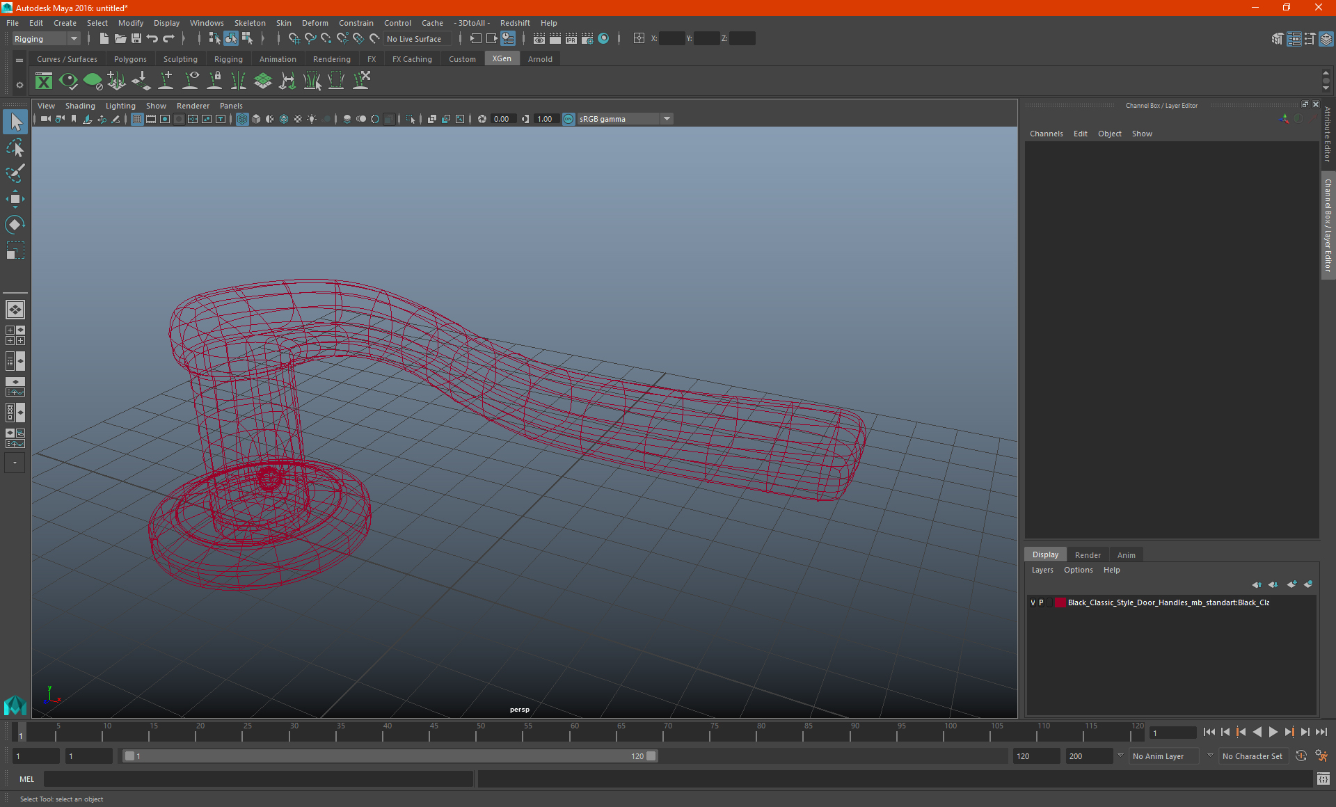Open the Rigging menu set dropdown
Screen dimensions: 1336x807
tap(46, 39)
